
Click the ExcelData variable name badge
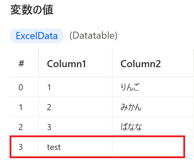click(37, 36)
